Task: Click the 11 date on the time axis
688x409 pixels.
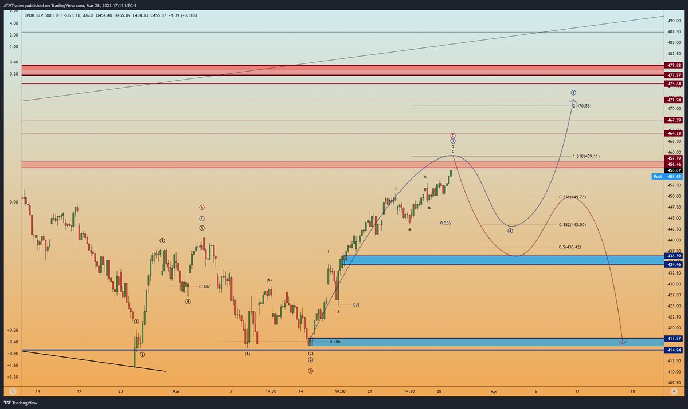Action: point(577,392)
